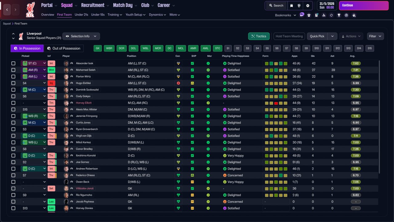
Task: Switch to the Under 21s tab
Action: pyautogui.click(x=81, y=14)
